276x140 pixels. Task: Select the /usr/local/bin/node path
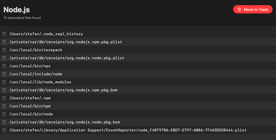pyautogui.click(x=31, y=114)
